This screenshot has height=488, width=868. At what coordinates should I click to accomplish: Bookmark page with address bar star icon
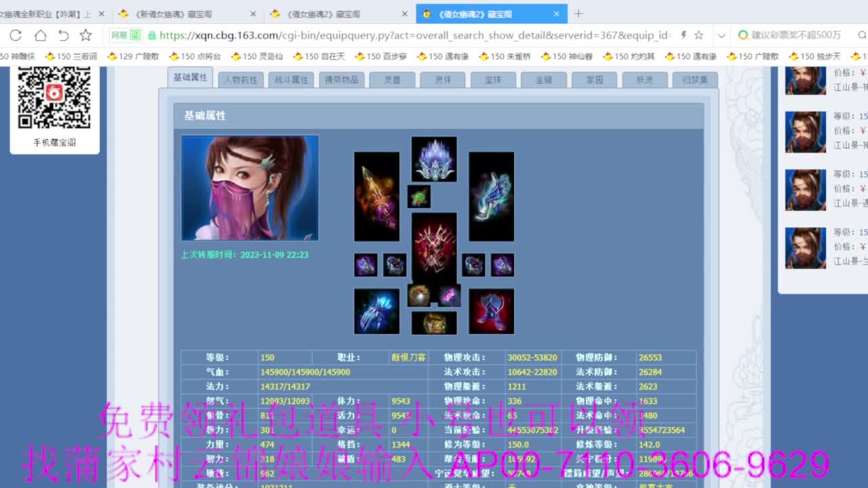698,35
